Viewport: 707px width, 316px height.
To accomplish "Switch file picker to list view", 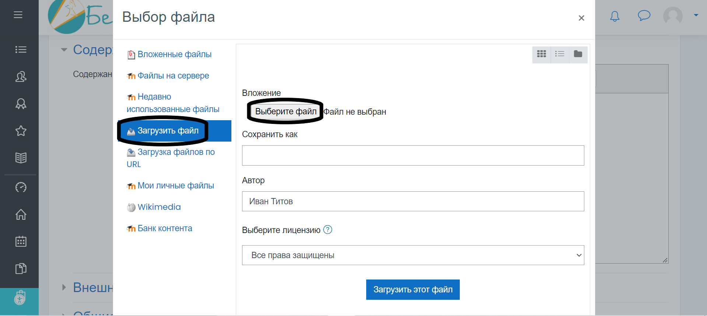I will point(560,54).
